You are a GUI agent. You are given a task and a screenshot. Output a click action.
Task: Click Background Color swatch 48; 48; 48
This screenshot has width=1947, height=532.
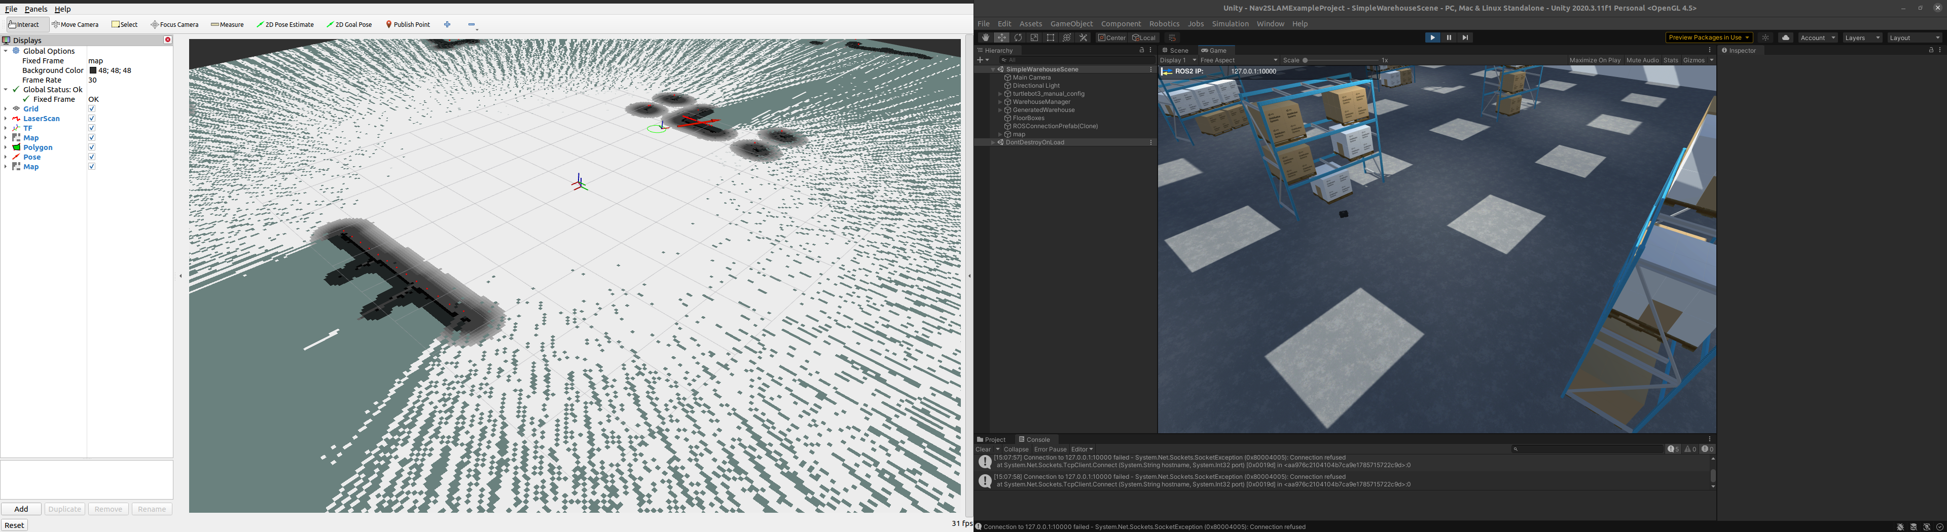pyautogui.click(x=93, y=70)
